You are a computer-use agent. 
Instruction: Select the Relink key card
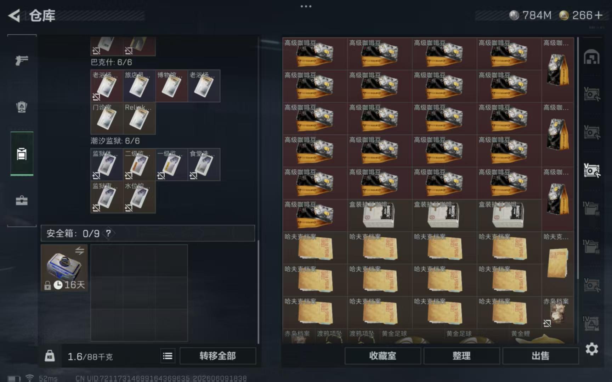tap(139, 118)
